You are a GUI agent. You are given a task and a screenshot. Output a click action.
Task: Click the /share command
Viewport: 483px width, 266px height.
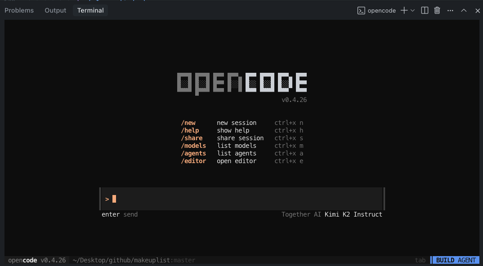tap(192, 138)
